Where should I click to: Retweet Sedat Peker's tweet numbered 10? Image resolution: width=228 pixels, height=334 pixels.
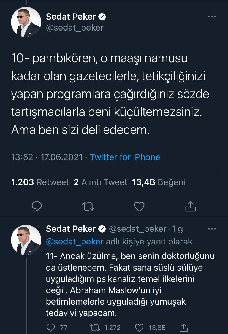pyautogui.click(x=88, y=206)
